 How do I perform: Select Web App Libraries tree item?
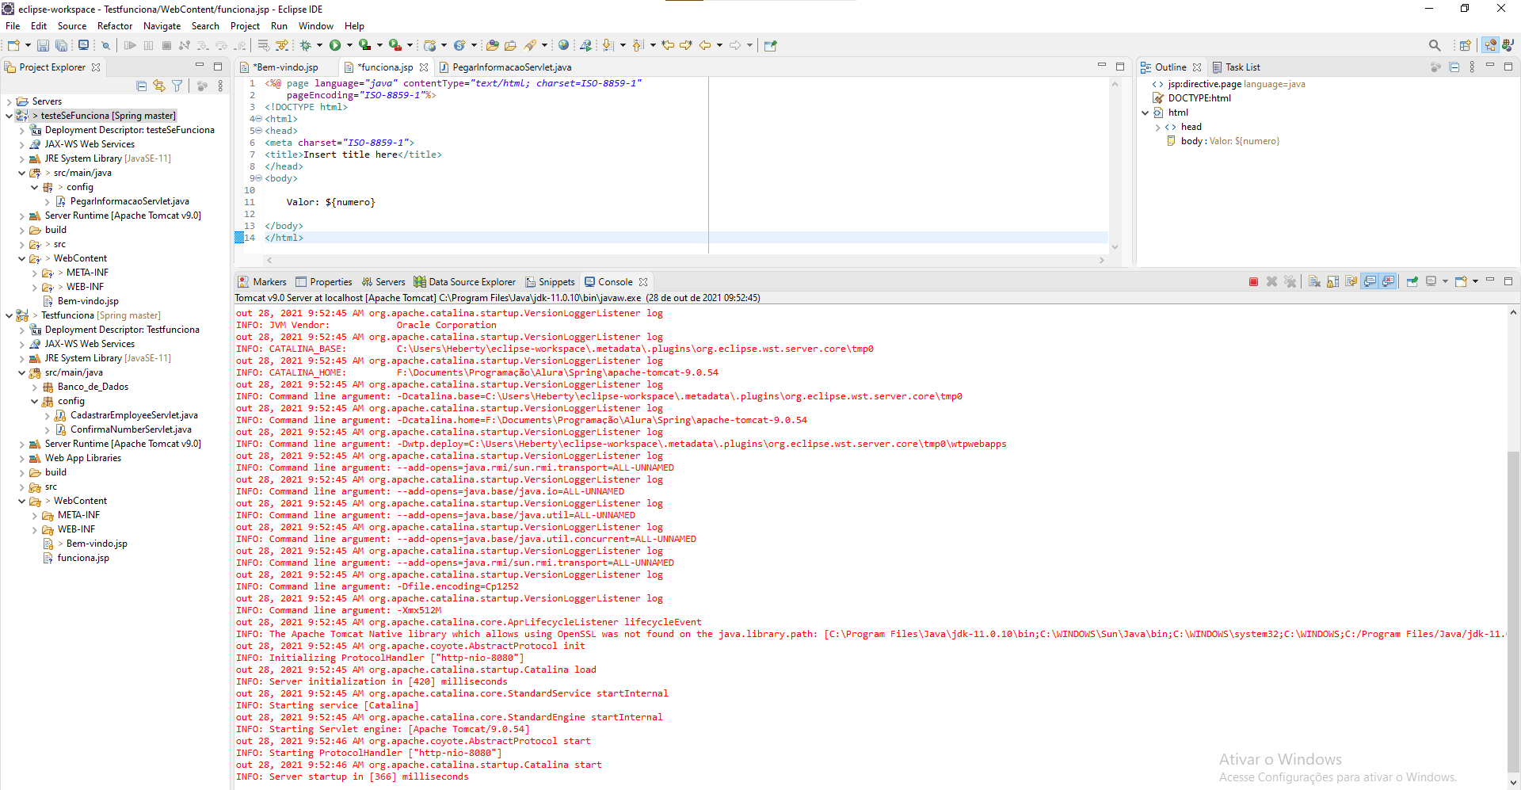[x=83, y=458]
